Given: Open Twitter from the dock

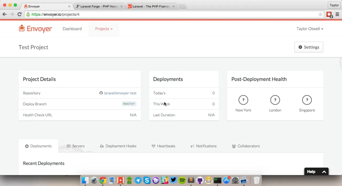Looking at the screenshot, I should [x=173, y=180].
